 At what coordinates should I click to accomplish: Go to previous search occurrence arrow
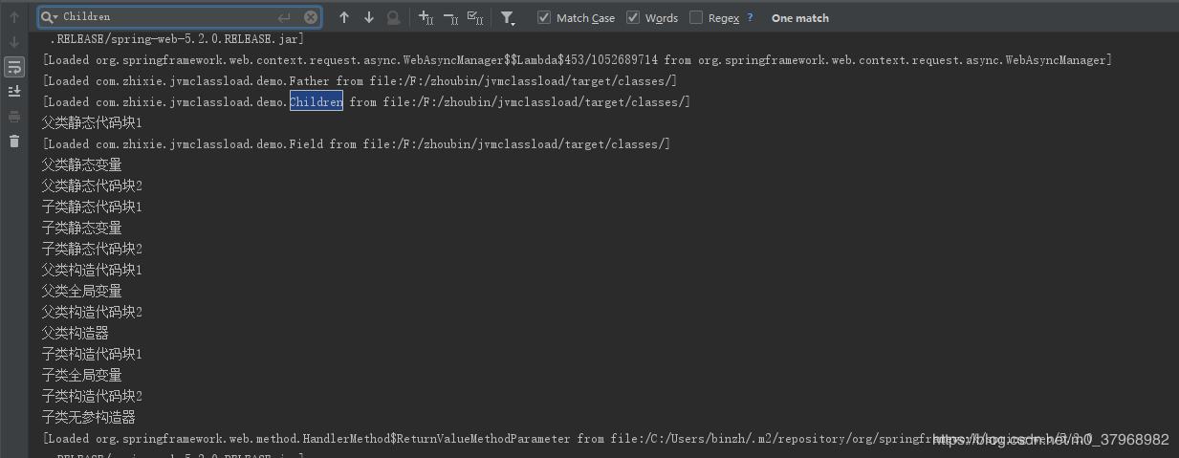tap(344, 17)
